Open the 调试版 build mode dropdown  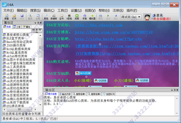tap(139, 17)
